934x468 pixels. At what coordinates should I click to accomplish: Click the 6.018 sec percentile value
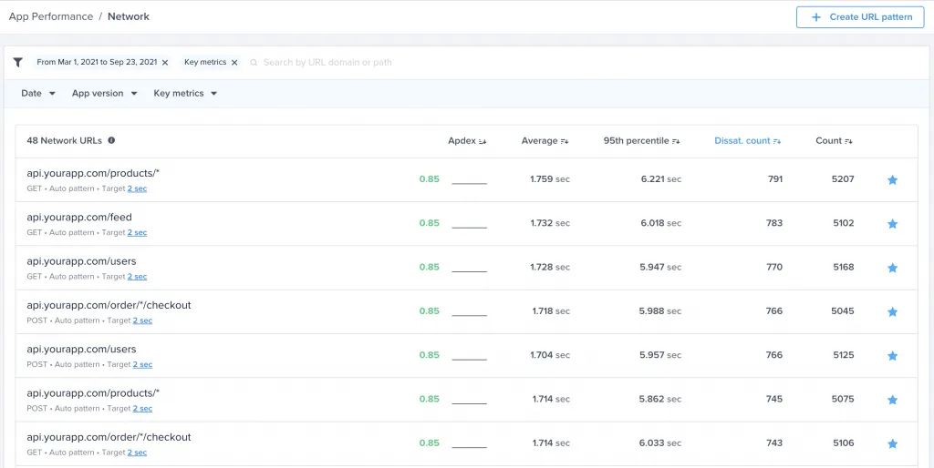(661, 223)
